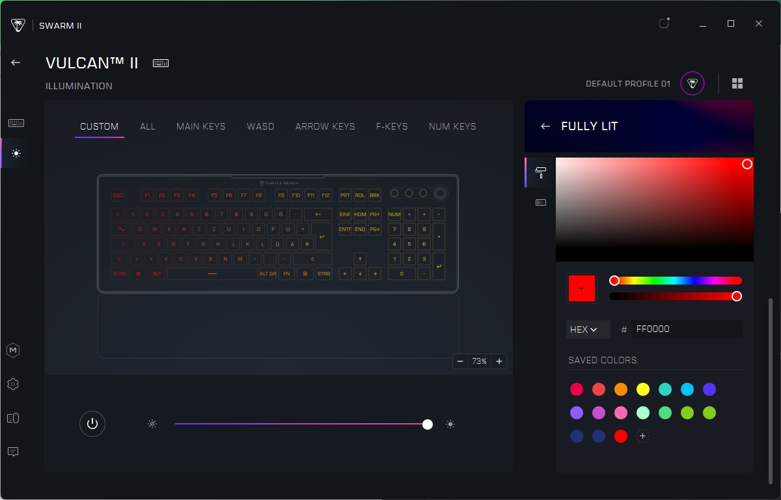Open the profile grid view icon

(x=737, y=83)
